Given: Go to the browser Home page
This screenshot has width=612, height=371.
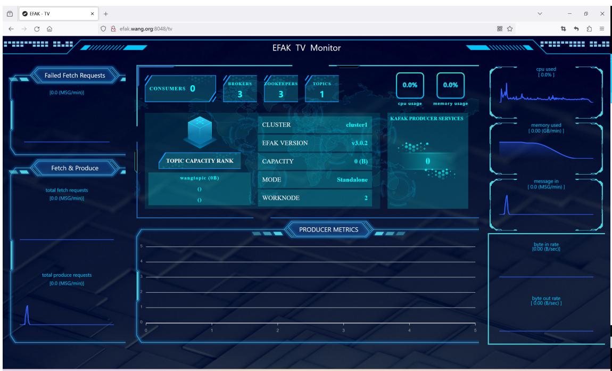Looking at the screenshot, I should (49, 29).
